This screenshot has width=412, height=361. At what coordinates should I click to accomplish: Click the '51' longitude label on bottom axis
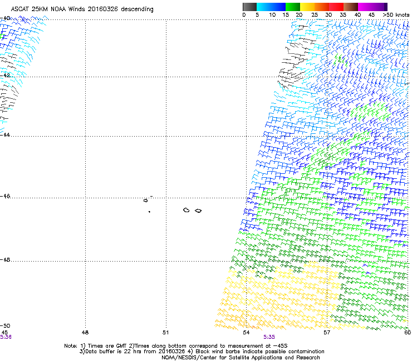[165, 333]
